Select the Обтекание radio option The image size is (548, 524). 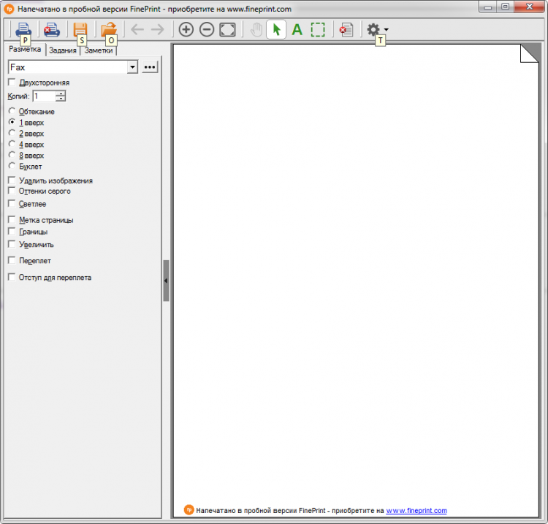coord(12,111)
